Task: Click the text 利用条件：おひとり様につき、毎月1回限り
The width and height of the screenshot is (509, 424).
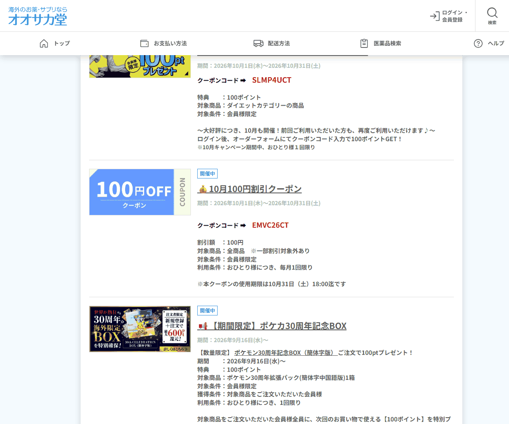Action: (255, 268)
